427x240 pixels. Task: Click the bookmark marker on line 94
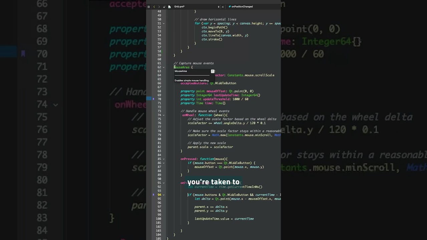click(153, 195)
